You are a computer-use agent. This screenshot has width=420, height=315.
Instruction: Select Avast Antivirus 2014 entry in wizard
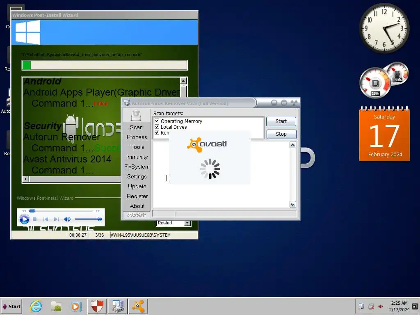(x=67, y=159)
